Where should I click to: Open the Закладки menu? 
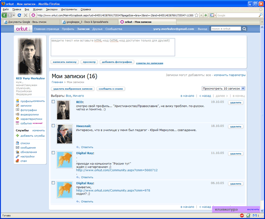coord(52,9)
